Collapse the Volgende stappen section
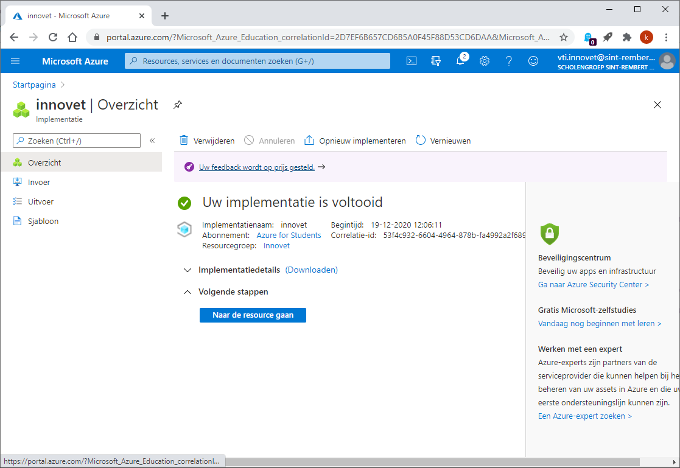The height and width of the screenshot is (468, 680). click(x=188, y=292)
